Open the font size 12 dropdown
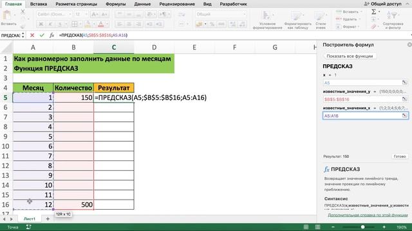Screen dimensions: 412x231 tap(86, 14)
